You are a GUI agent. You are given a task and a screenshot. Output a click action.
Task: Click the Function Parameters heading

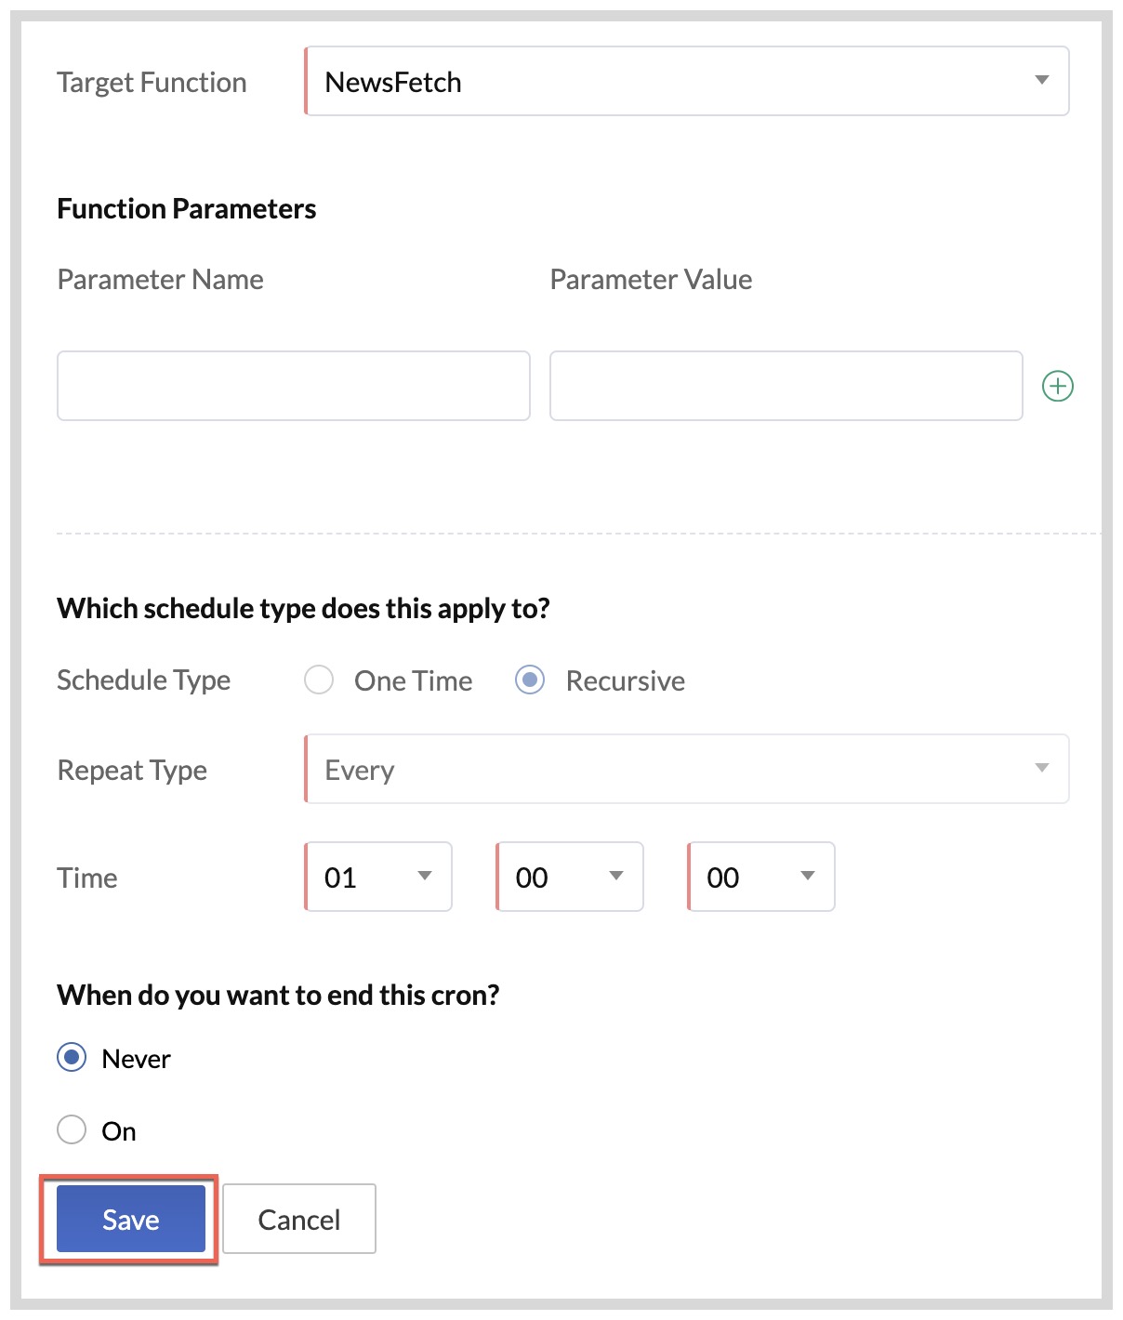click(x=186, y=209)
